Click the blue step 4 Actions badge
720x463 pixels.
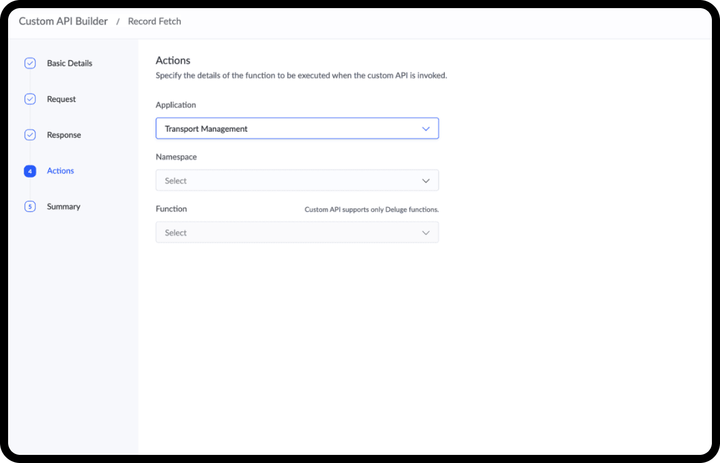(x=30, y=171)
